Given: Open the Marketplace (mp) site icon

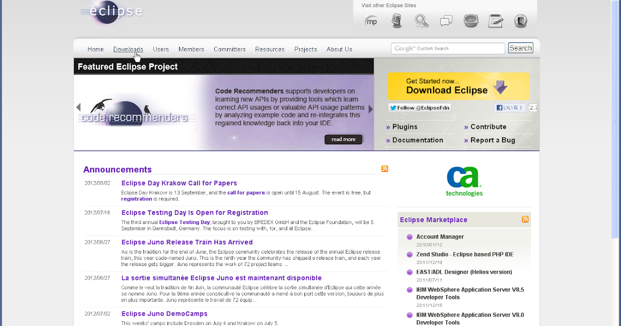Looking at the screenshot, I should click(x=371, y=21).
